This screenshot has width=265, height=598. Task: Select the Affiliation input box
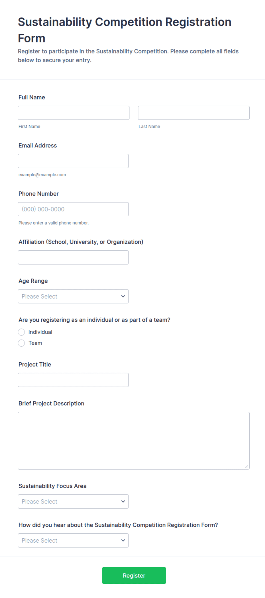tap(73, 257)
